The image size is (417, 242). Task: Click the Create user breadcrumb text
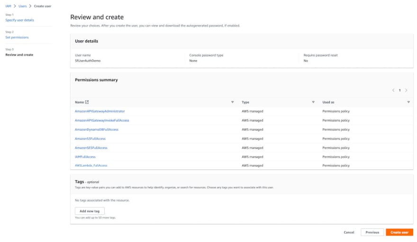point(43,6)
